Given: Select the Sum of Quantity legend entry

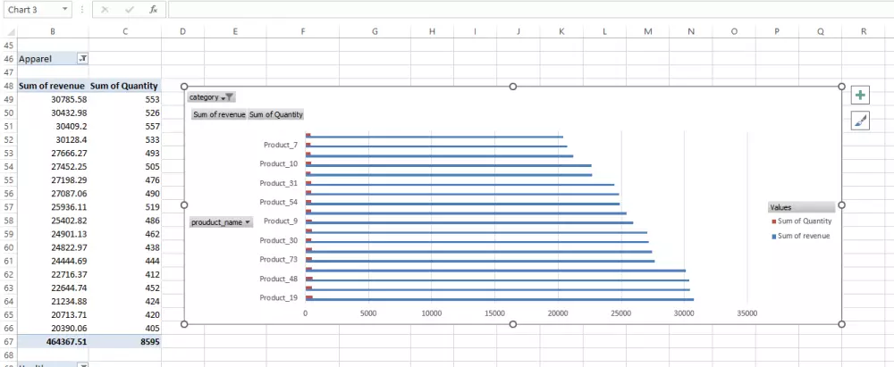Looking at the screenshot, I should (801, 221).
